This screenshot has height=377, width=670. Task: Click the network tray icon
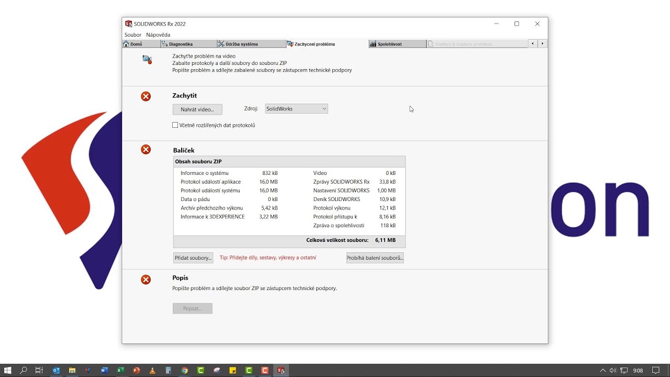(624, 370)
